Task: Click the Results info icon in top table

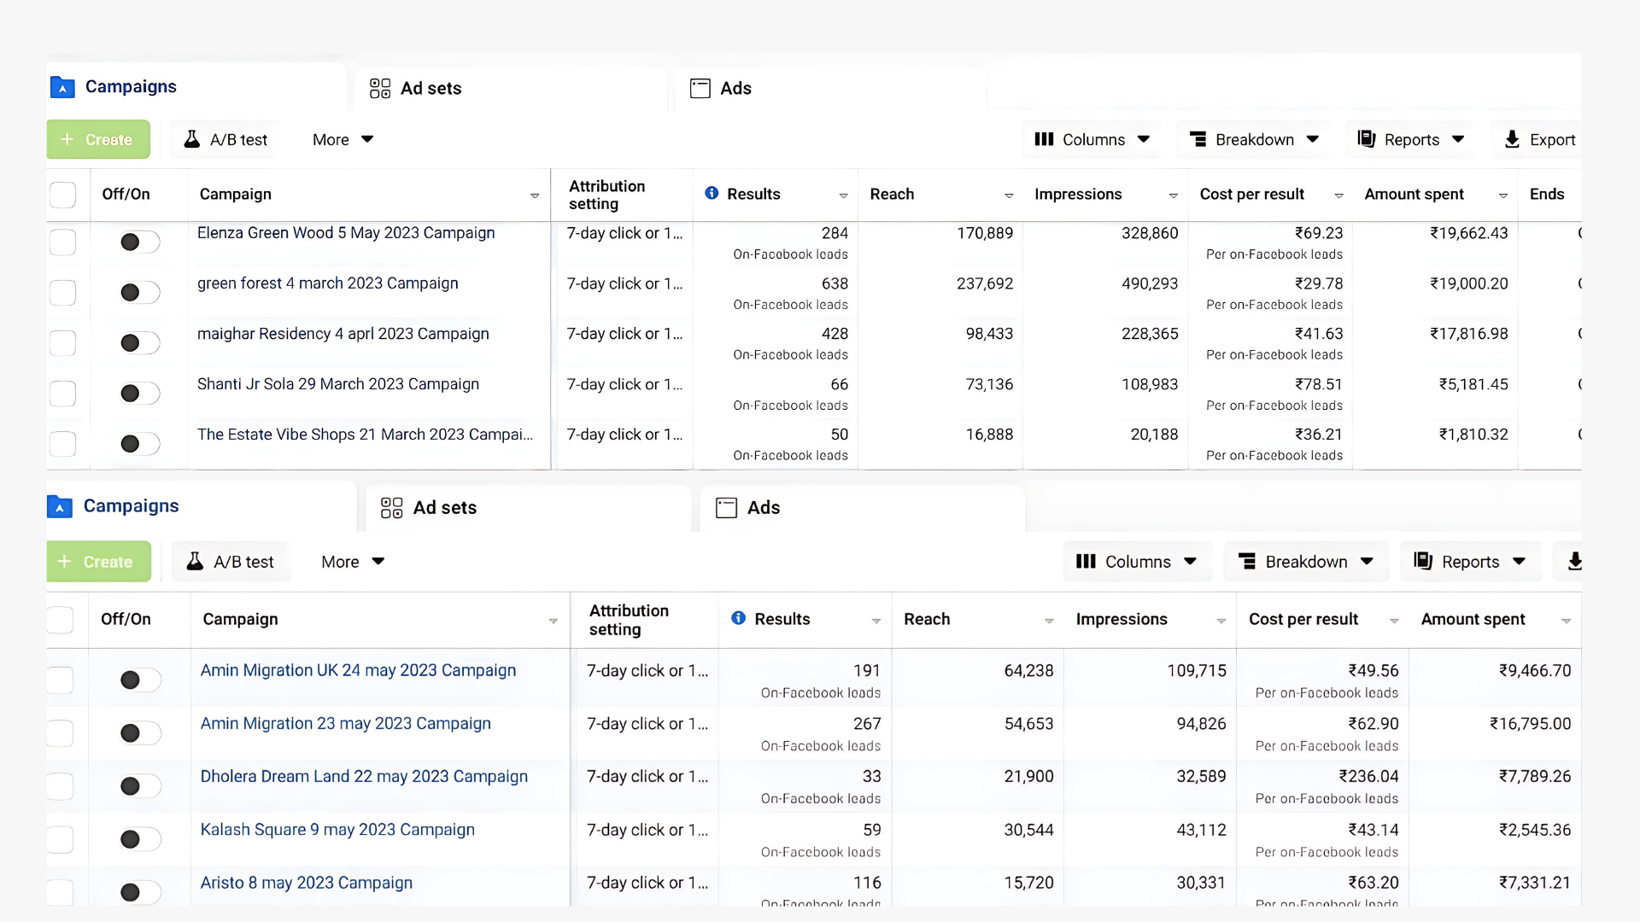Action: (x=712, y=193)
